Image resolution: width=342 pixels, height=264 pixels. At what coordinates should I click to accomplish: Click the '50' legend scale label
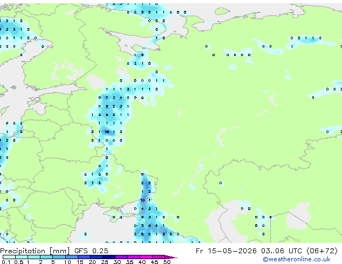[167, 262]
